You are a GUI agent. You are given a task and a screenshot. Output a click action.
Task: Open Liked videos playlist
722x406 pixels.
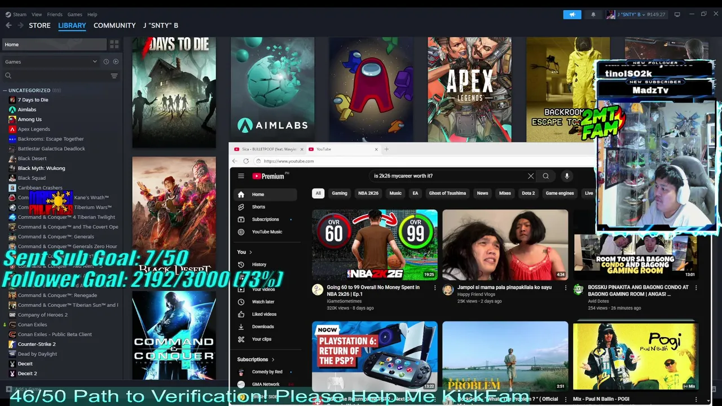click(x=265, y=314)
